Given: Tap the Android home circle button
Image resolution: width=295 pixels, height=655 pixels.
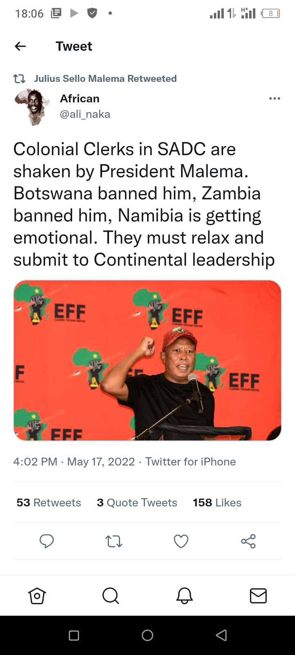Looking at the screenshot, I should tap(147, 635).
